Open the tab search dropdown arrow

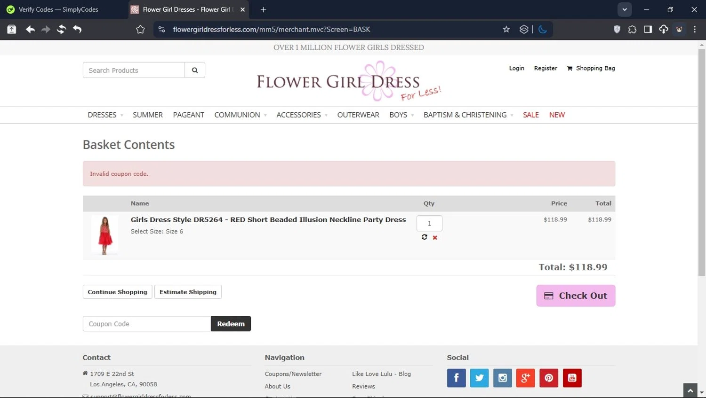click(625, 9)
